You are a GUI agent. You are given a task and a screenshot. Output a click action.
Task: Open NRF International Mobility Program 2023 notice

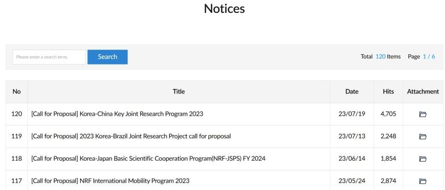(x=110, y=181)
